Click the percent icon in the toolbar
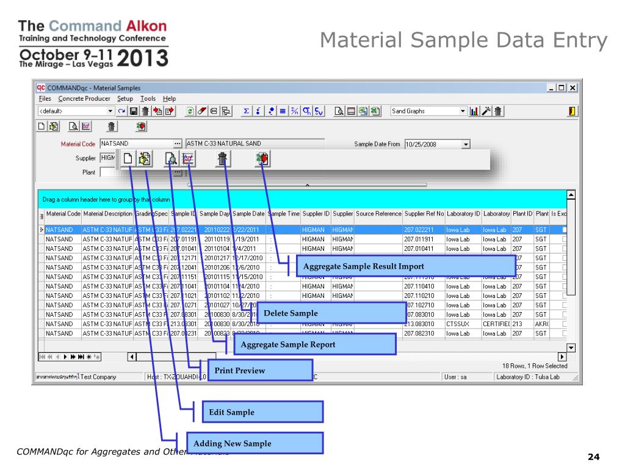625x469 pixels. pyautogui.click(x=295, y=111)
